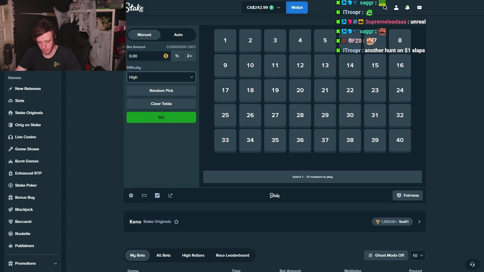Select keno number 34 tile
This screenshot has height=272, width=484.
click(250, 140)
